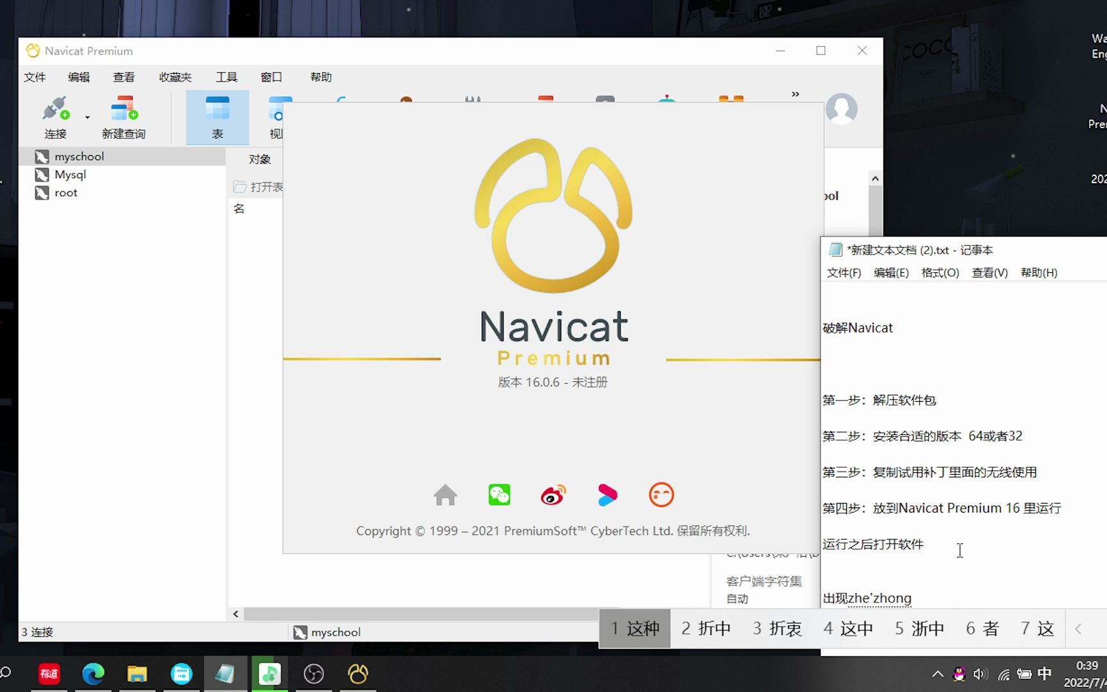This screenshot has height=692, width=1107.
Task: Open the 收藏夹 menu in Navicat
Action: [176, 78]
